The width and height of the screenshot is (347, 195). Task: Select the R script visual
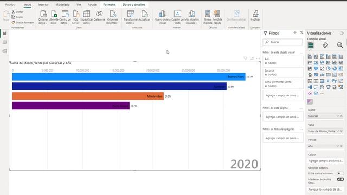pos(328,81)
